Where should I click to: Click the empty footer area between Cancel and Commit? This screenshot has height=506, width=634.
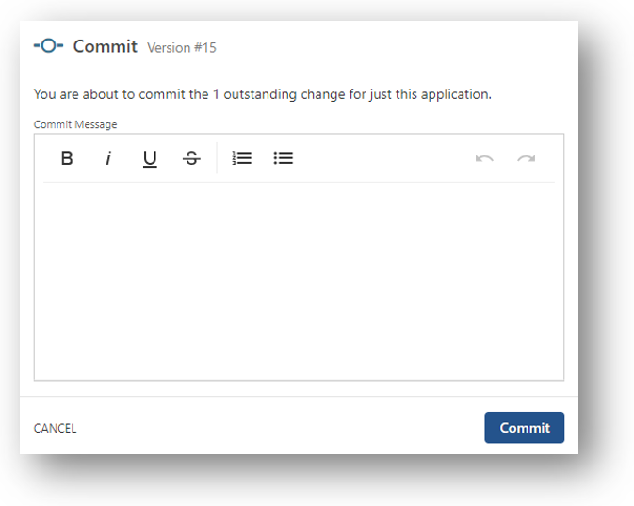(x=283, y=428)
